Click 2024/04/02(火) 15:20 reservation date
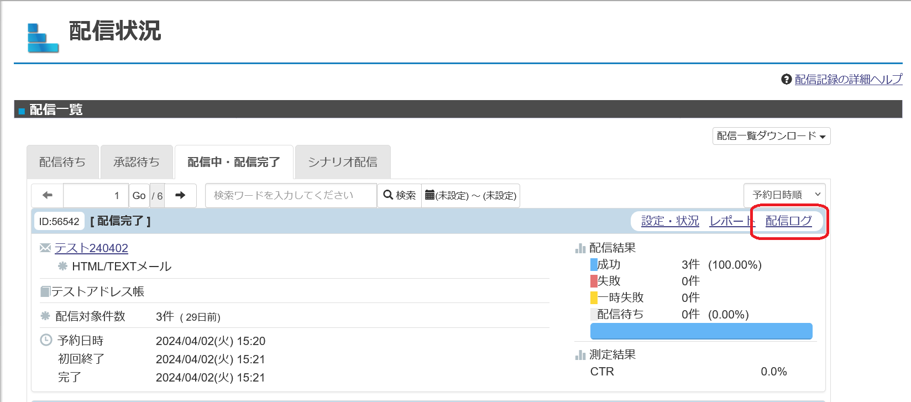This screenshot has width=911, height=402. pos(211,341)
